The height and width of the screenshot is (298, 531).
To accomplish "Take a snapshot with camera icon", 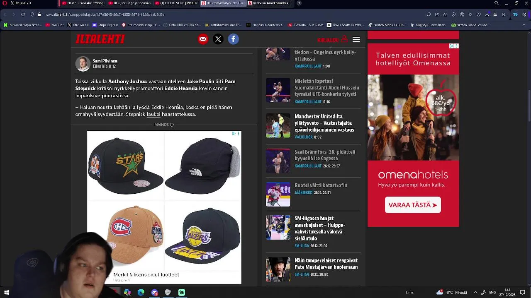I will click(x=445, y=14).
